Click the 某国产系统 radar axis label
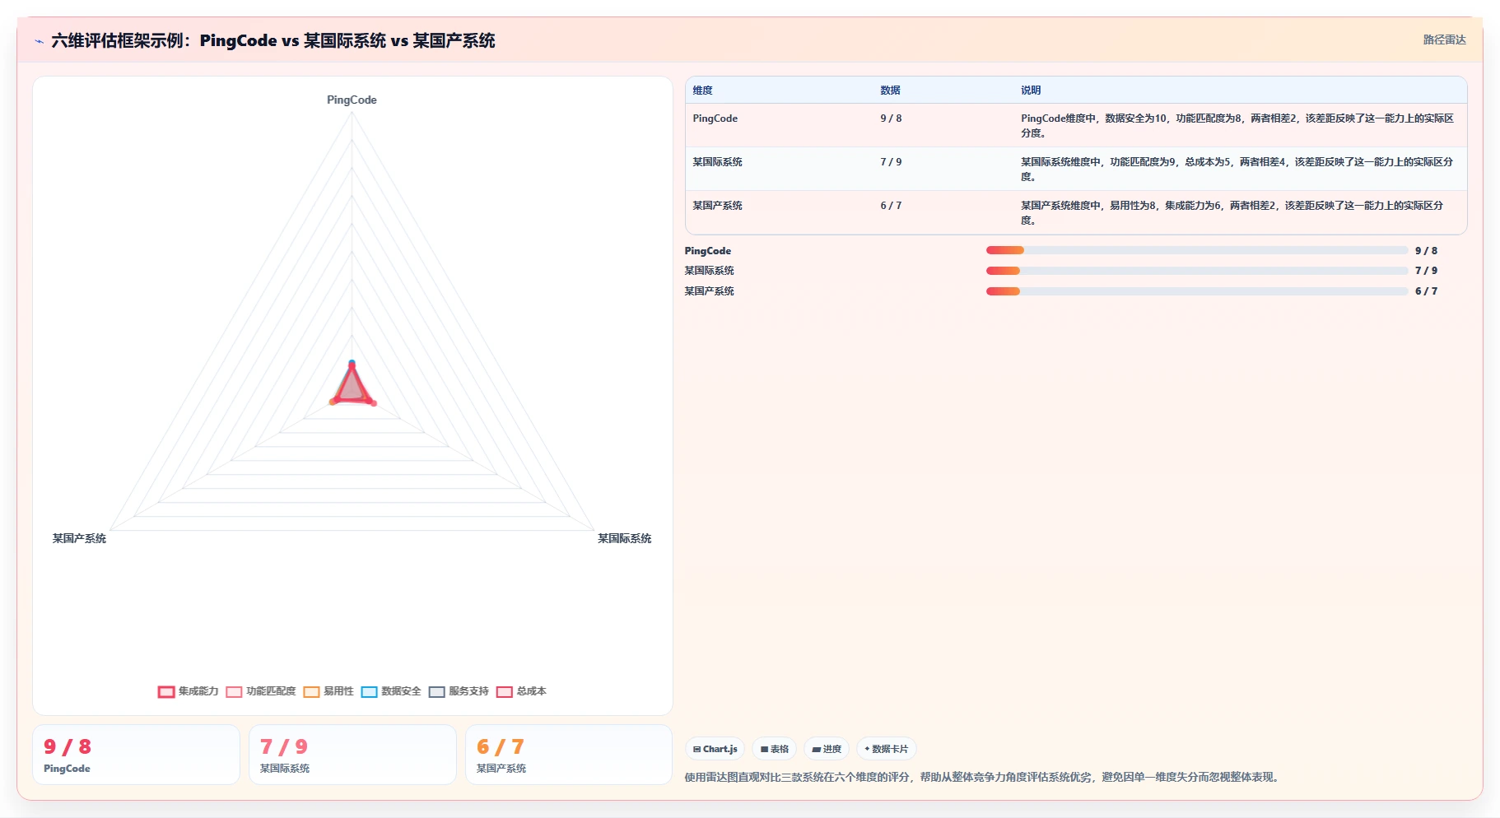Image resolution: width=1500 pixels, height=818 pixels. tap(79, 538)
